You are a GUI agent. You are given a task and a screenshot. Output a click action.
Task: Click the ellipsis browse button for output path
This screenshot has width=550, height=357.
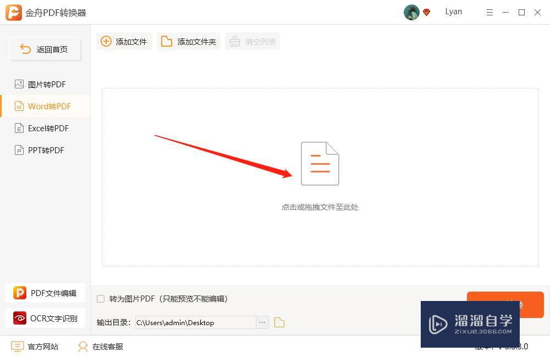click(262, 322)
